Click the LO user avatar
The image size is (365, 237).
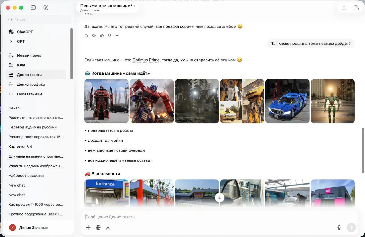[12, 228]
